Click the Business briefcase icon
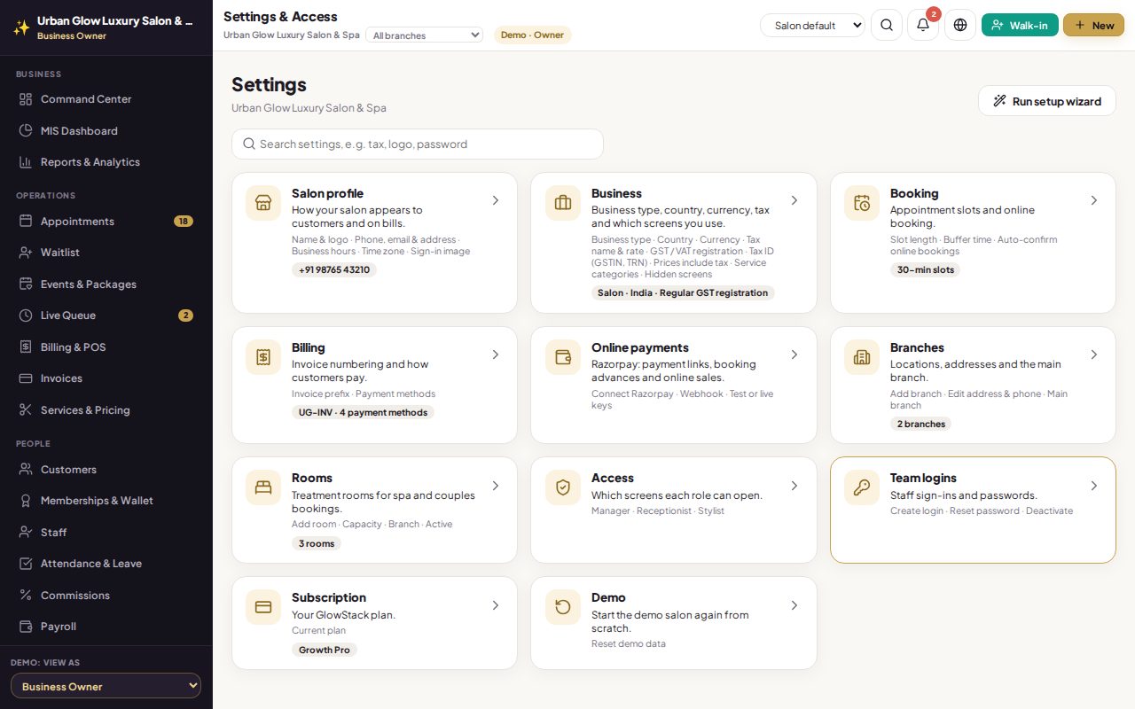 coord(563,203)
